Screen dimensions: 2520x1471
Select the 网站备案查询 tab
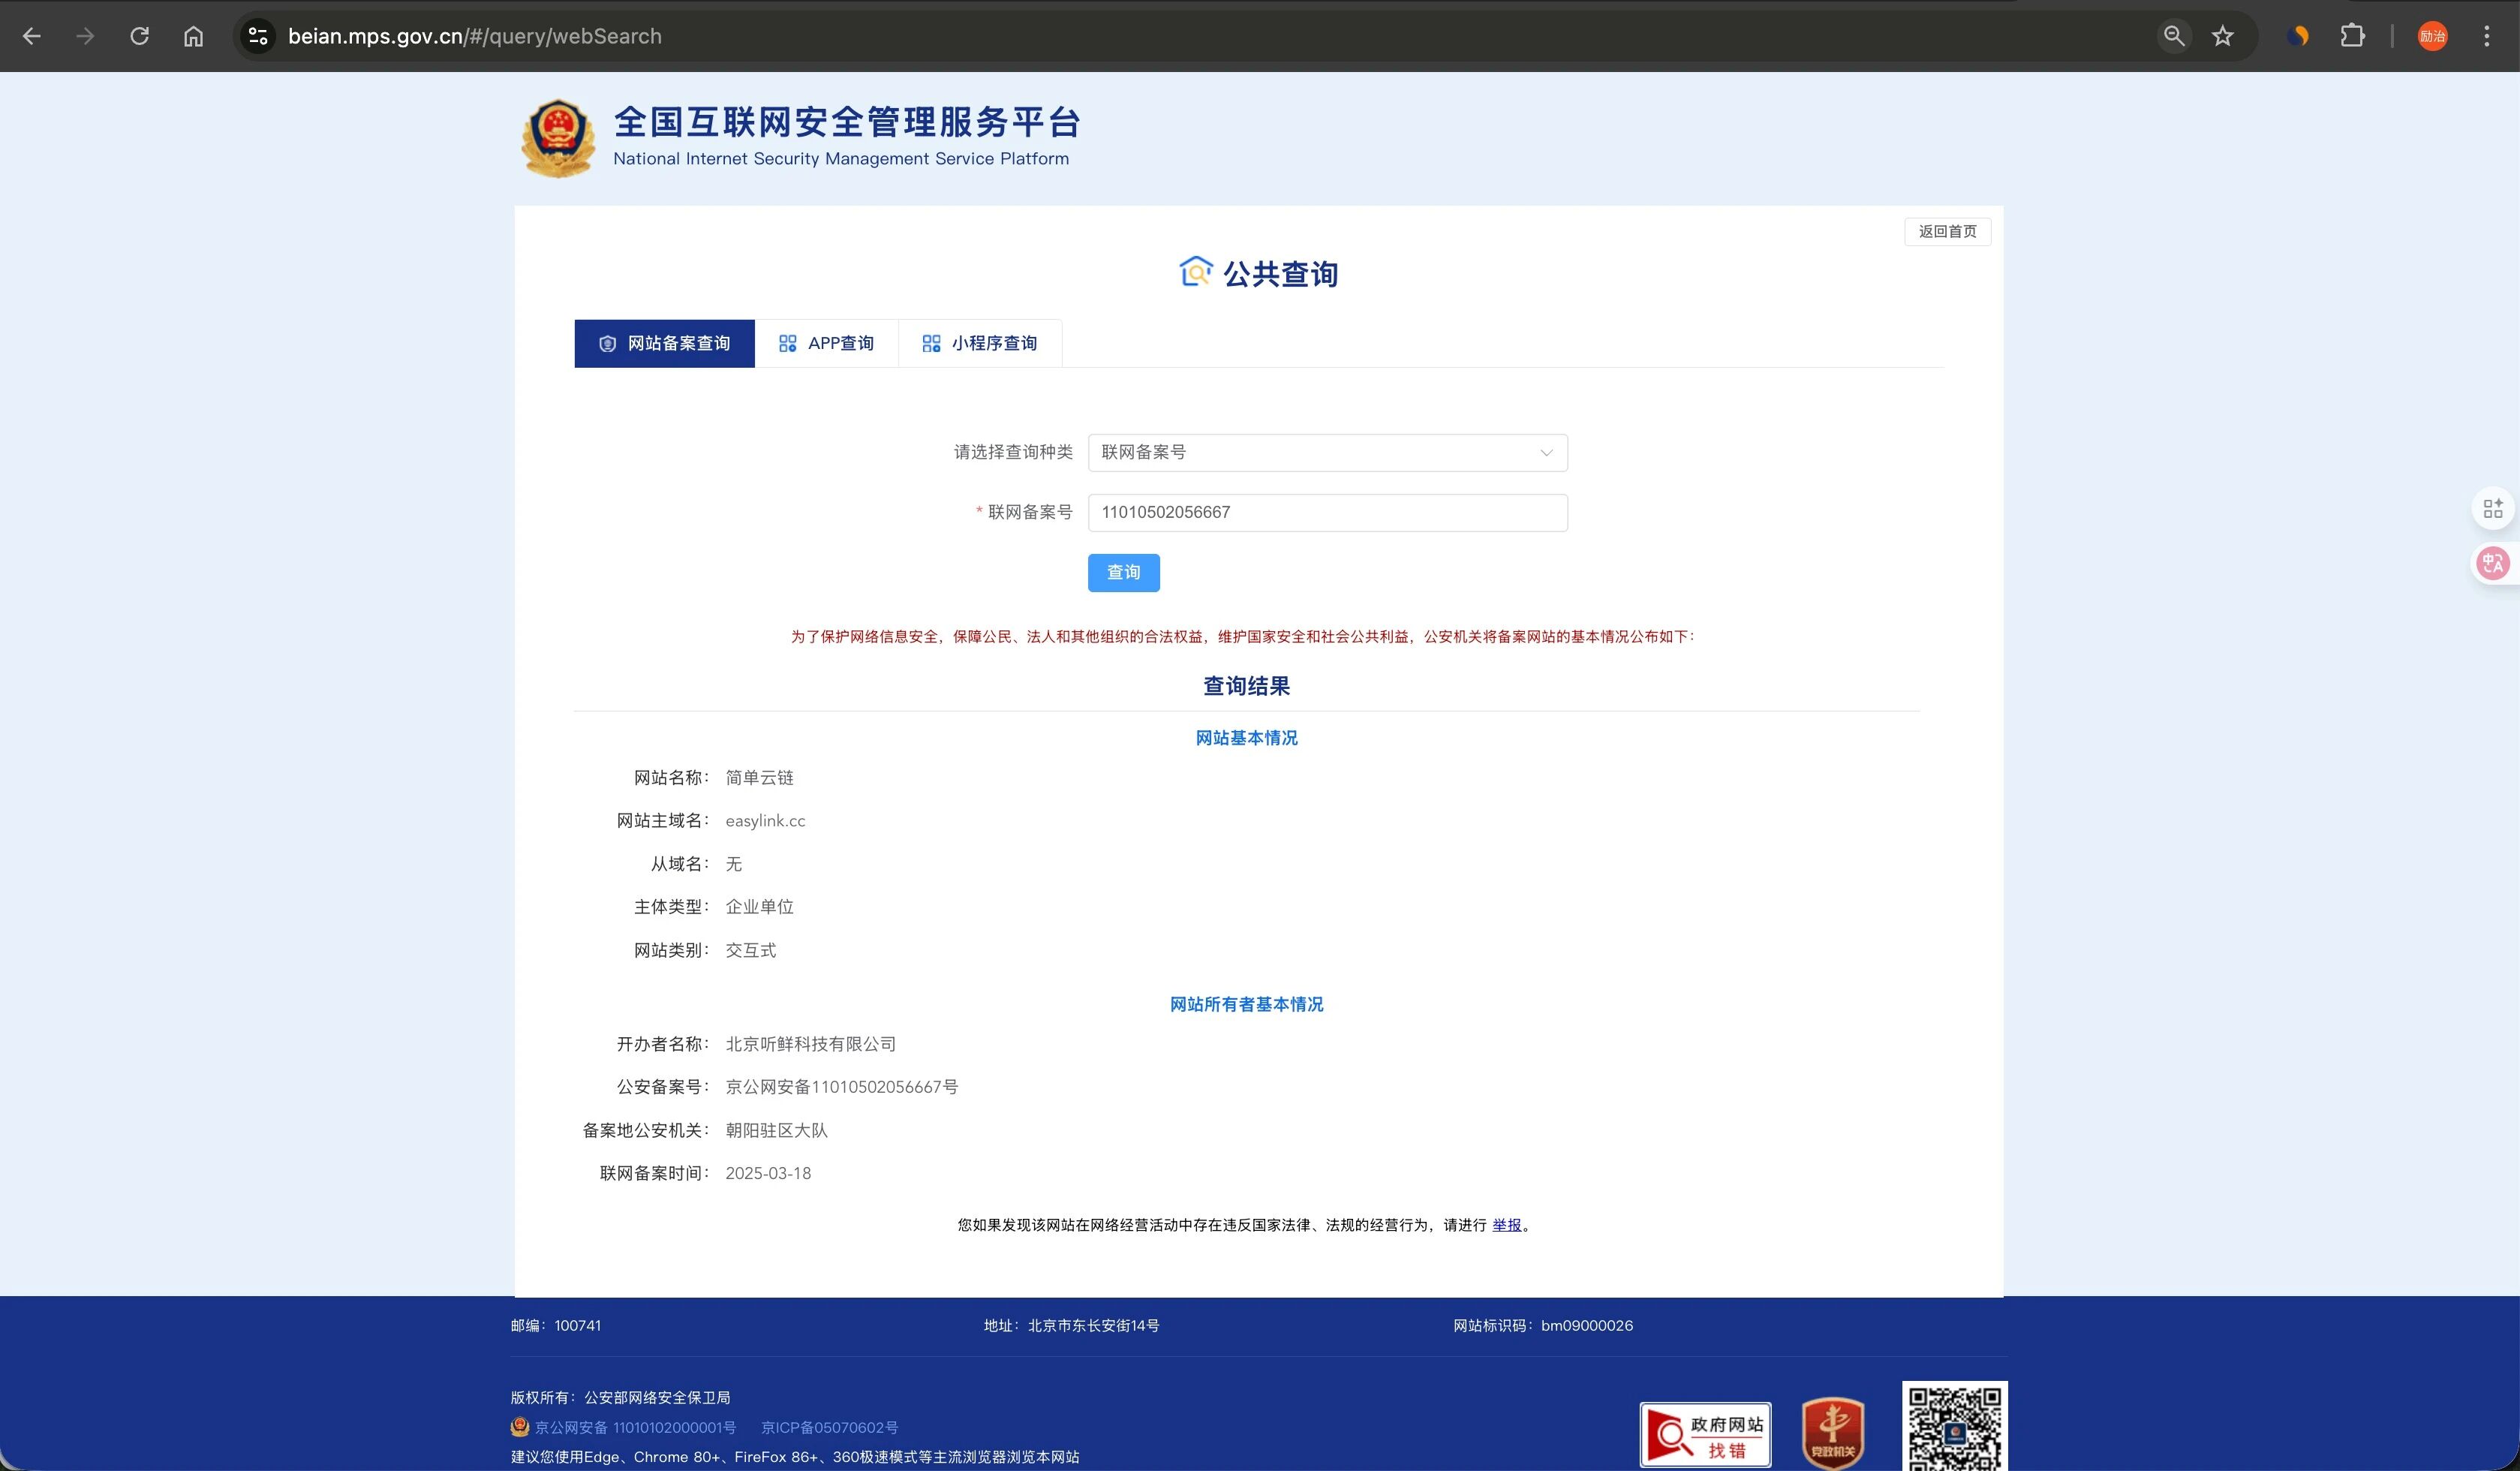coord(664,343)
